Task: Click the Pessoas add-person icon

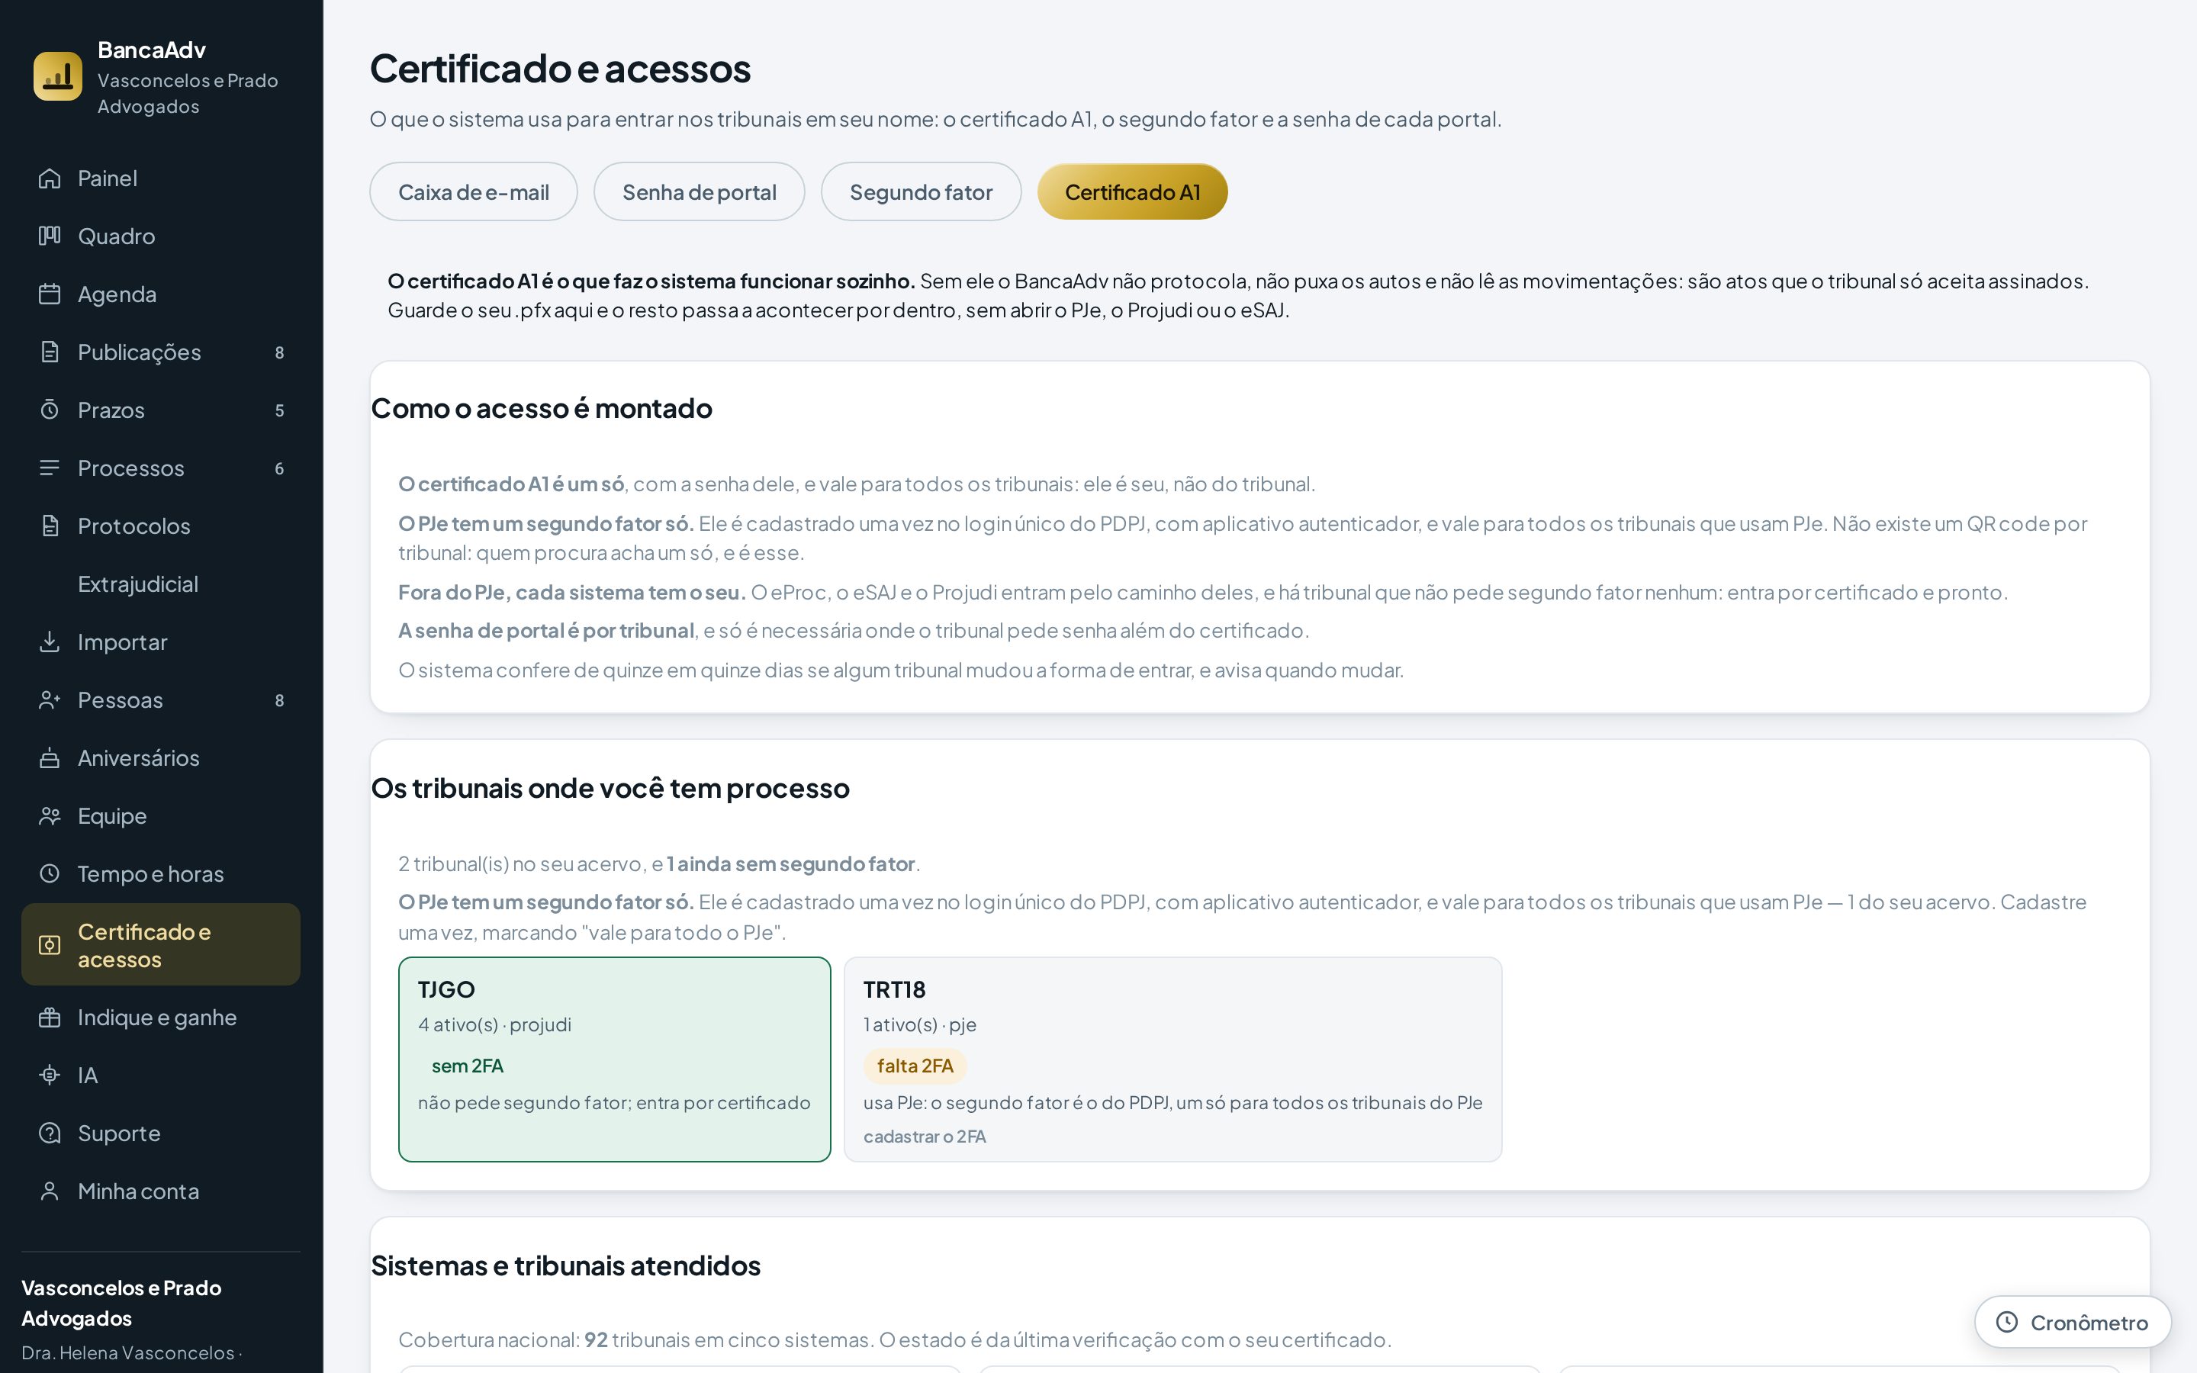Action: point(50,700)
